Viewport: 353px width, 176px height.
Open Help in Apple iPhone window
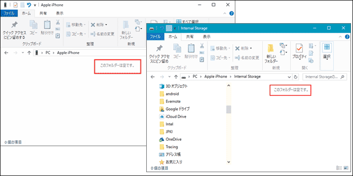coord(231,13)
